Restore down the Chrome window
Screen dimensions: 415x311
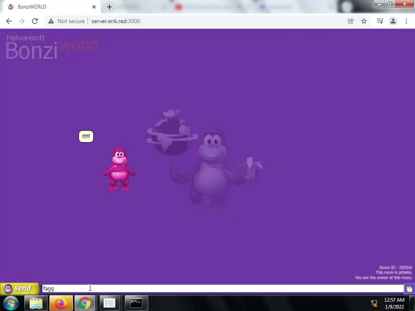tap(389, 4)
